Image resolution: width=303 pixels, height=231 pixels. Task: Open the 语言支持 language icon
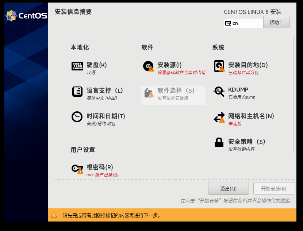pyautogui.click(x=77, y=91)
